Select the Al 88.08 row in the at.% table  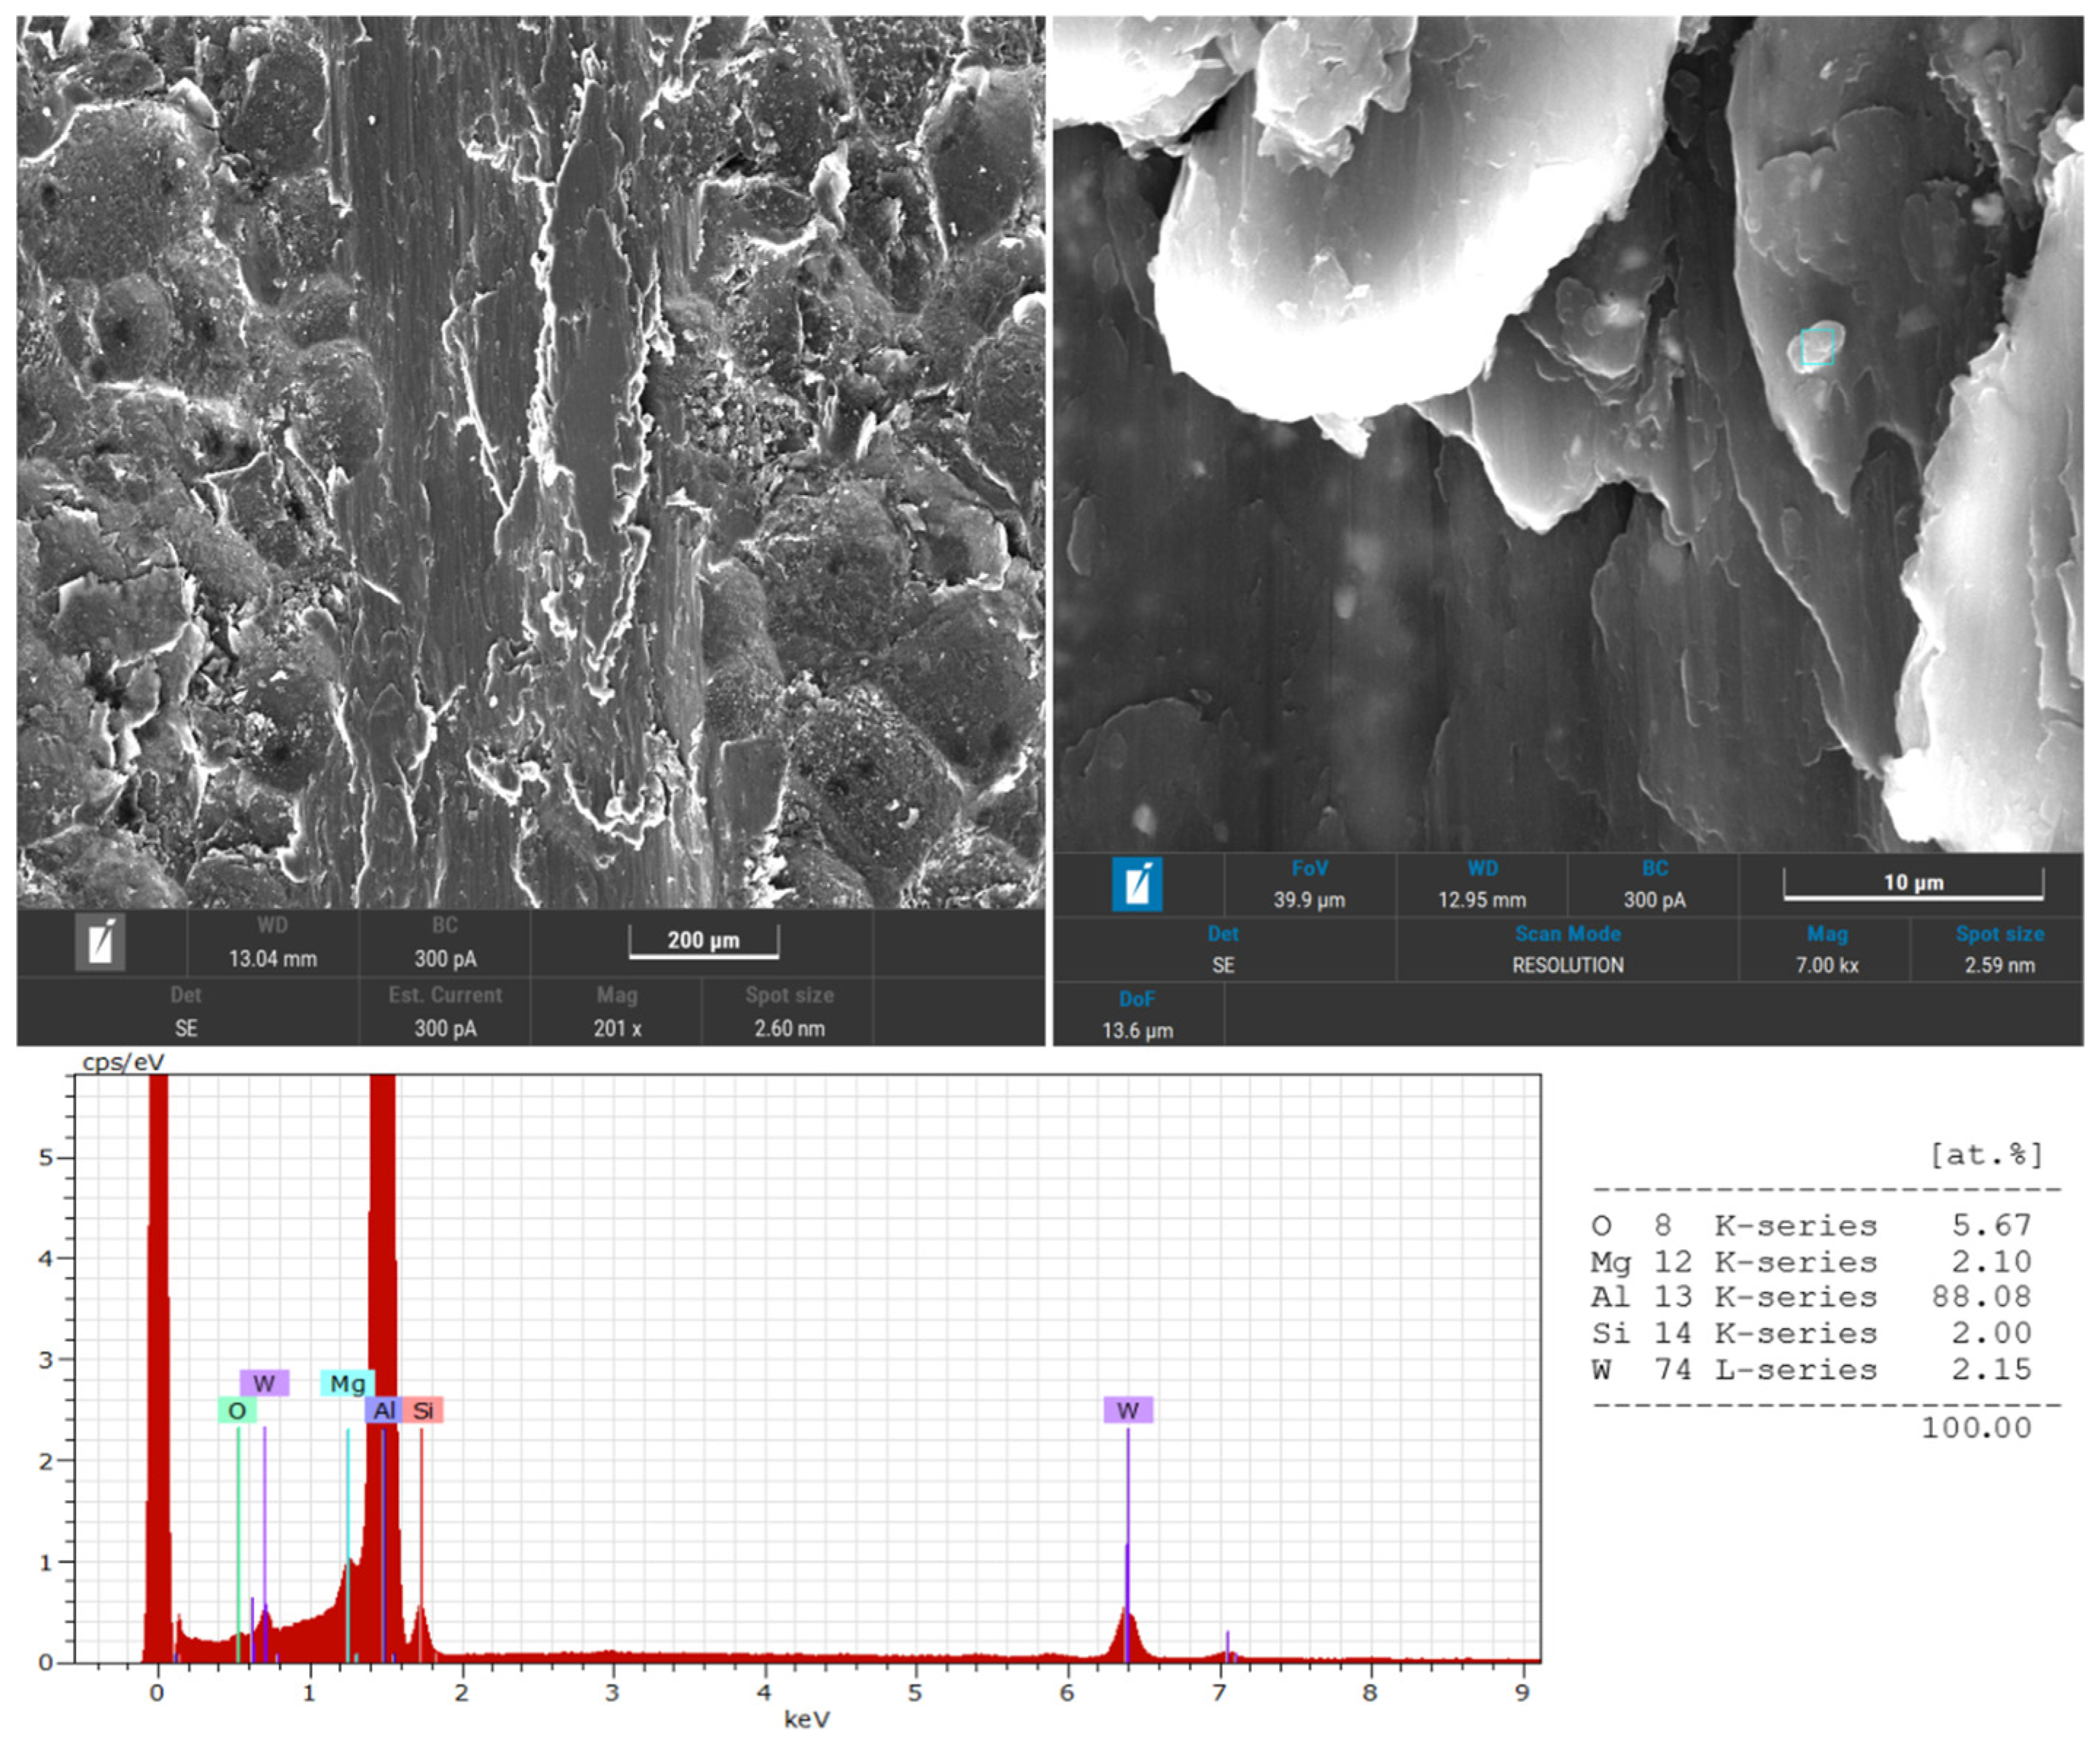click(x=1810, y=1297)
